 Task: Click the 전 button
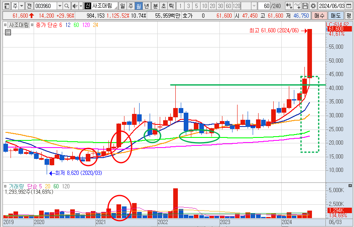click(29, 6)
